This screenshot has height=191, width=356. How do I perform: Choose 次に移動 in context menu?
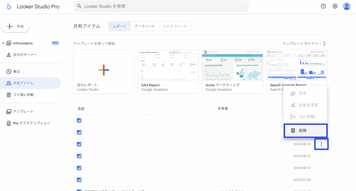pos(305,116)
